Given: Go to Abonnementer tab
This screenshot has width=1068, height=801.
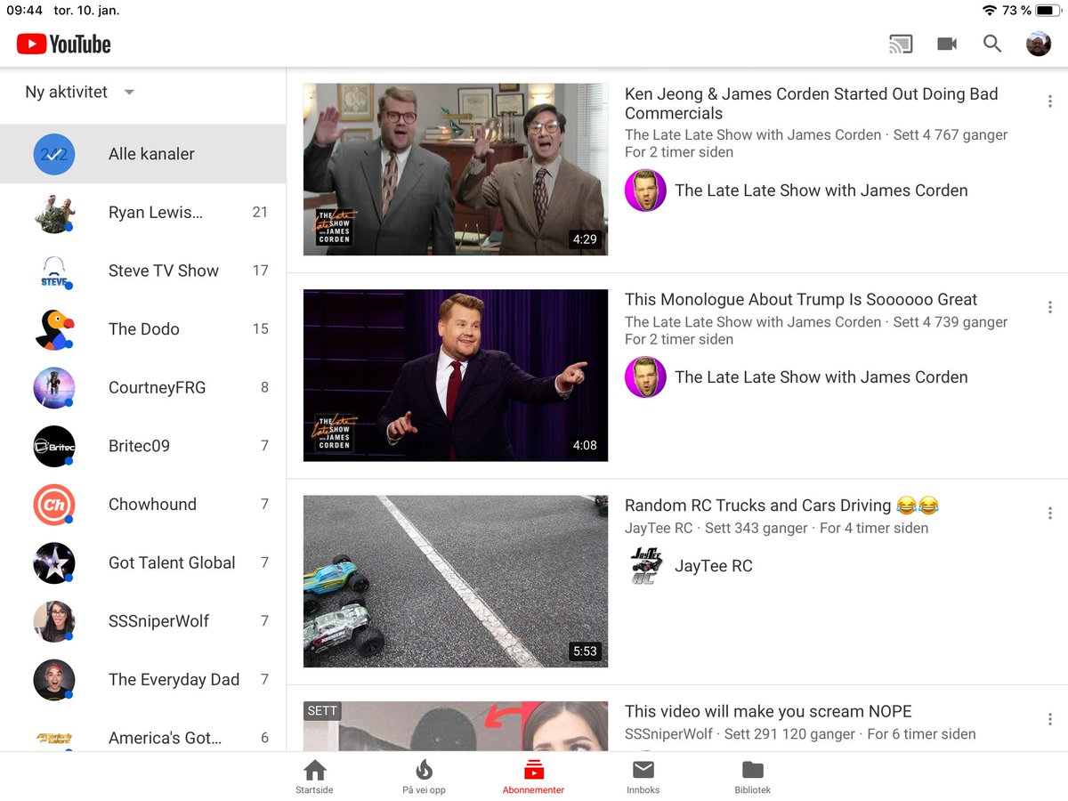Looking at the screenshot, I should pos(533,777).
